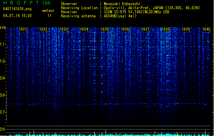Click the 0.7 frequency axis label
214x136 pixels.
[x=3, y=112]
